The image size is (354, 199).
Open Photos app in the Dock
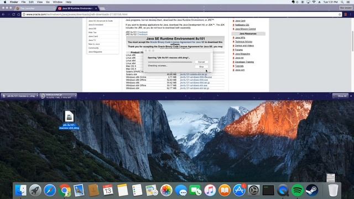166,190
